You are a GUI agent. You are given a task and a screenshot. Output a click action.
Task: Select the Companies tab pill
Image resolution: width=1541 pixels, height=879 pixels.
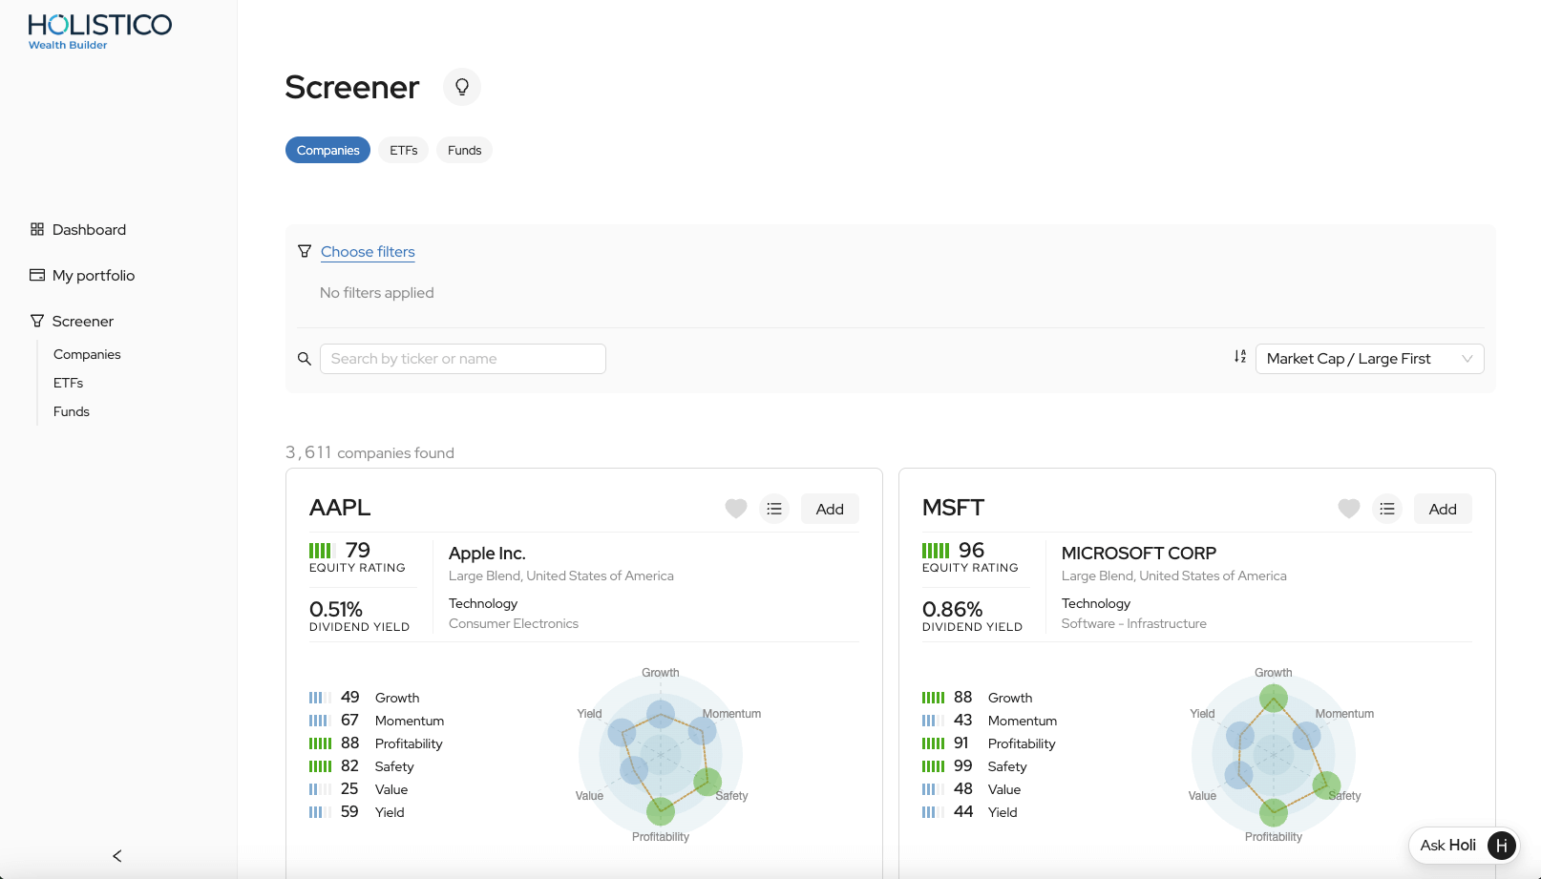click(327, 150)
